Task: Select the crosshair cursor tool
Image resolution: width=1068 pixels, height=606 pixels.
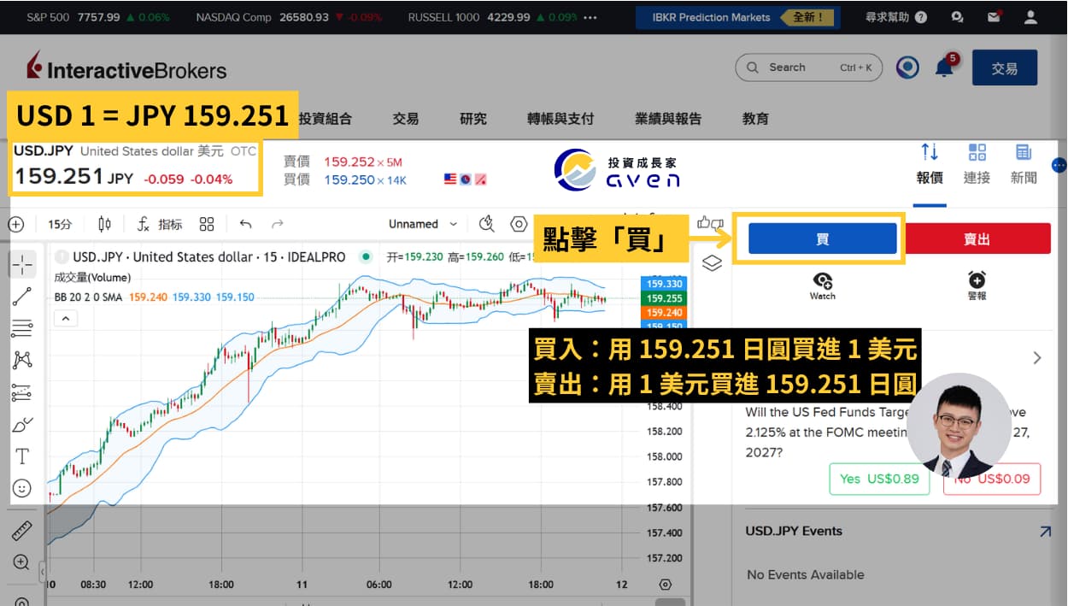Action: [x=22, y=265]
